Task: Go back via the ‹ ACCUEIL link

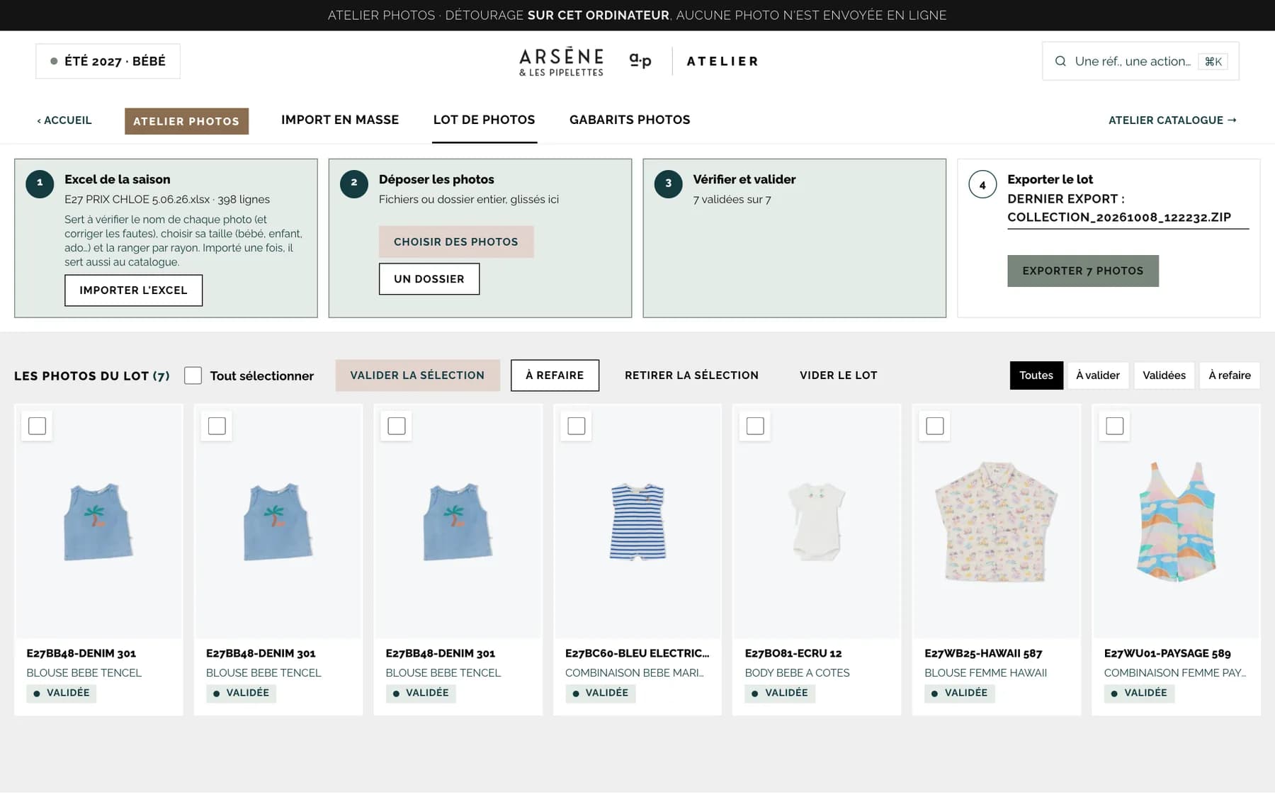Action: 64,120
